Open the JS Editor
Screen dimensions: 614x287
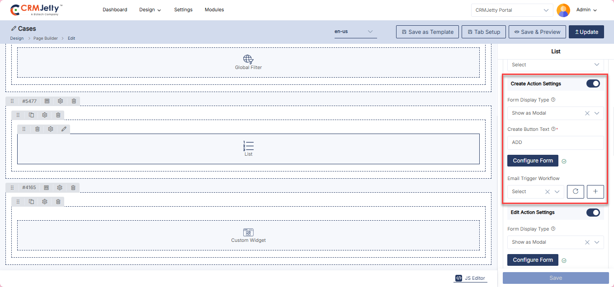(x=471, y=278)
